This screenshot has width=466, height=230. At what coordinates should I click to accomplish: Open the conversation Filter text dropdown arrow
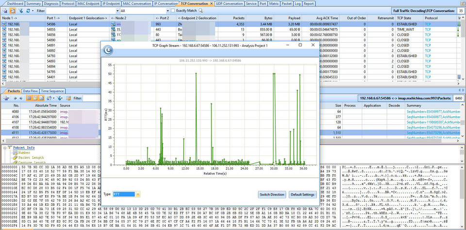point(117,10)
